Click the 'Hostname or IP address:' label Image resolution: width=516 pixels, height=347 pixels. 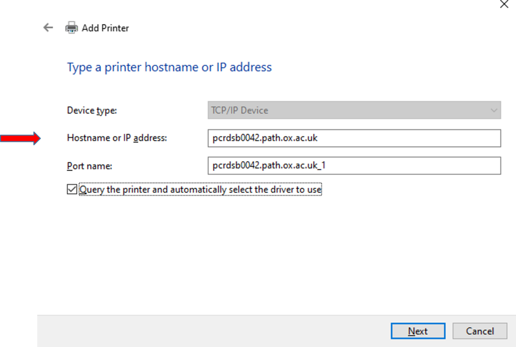coord(117,138)
